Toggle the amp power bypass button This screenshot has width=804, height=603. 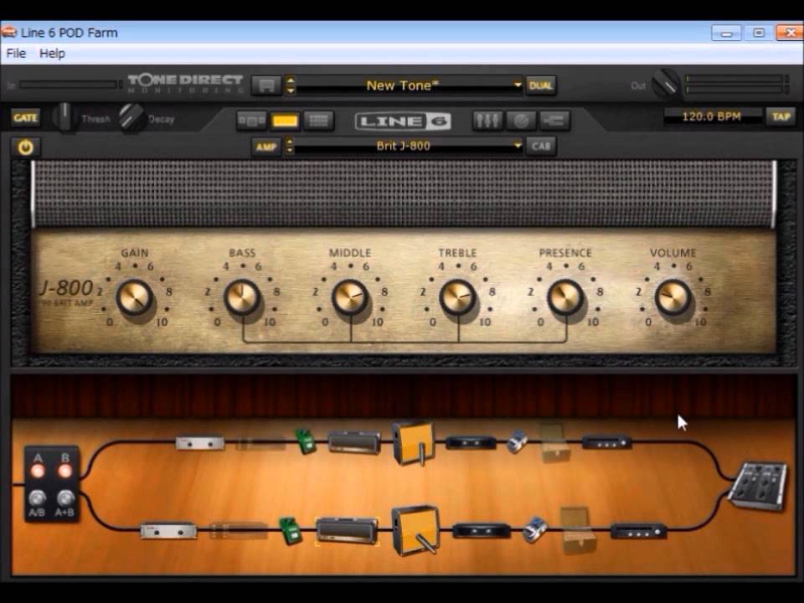(x=25, y=147)
